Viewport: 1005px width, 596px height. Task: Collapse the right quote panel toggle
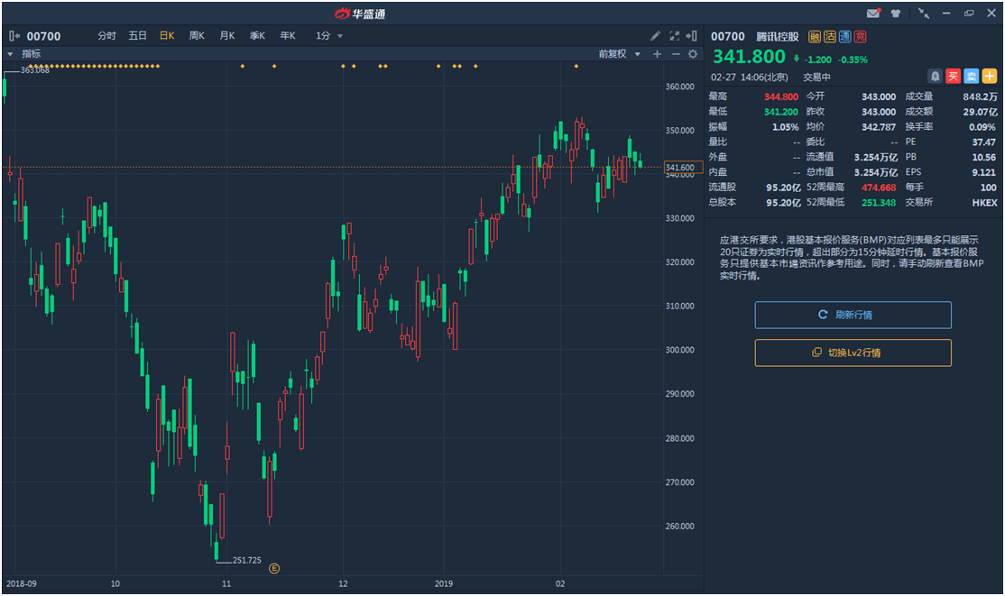click(x=692, y=36)
